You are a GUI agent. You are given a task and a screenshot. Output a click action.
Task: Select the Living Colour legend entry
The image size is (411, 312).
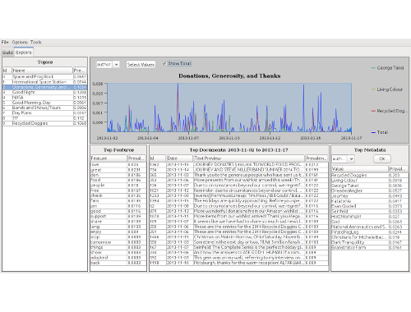[x=387, y=89]
